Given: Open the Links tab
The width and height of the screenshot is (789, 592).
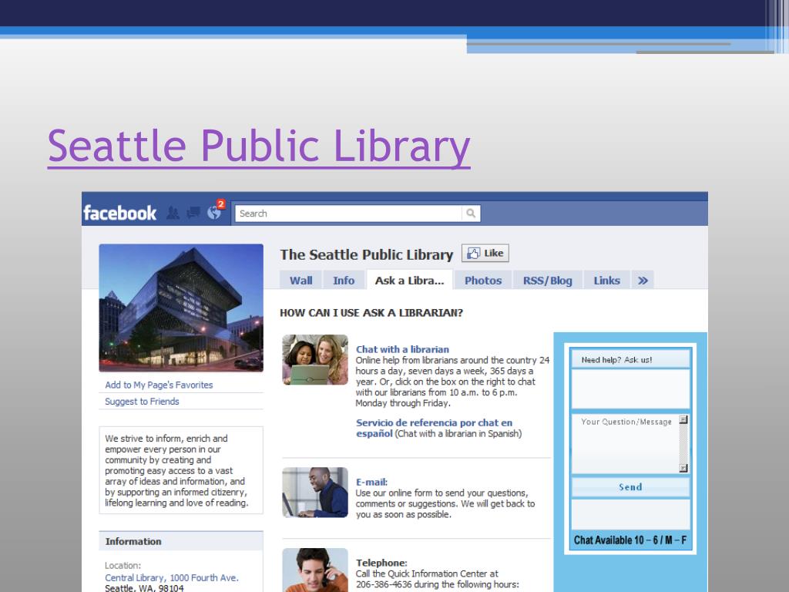Looking at the screenshot, I should (x=607, y=281).
